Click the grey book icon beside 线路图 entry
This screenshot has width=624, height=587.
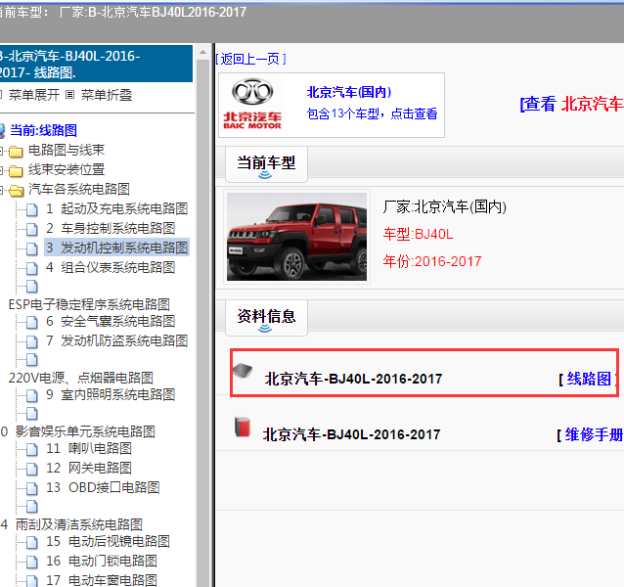(x=243, y=371)
